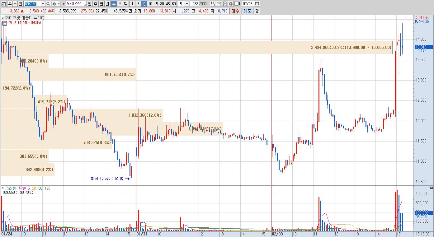This screenshot has width=434, height=237.
Task: Switch to 60-minute interval
Action: (x=174, y=4)
